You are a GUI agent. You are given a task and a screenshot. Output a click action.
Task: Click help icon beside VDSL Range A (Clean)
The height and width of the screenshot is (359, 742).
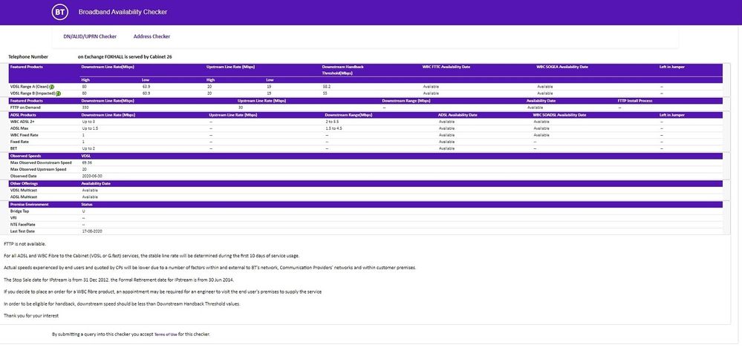[x=52, y=87]
